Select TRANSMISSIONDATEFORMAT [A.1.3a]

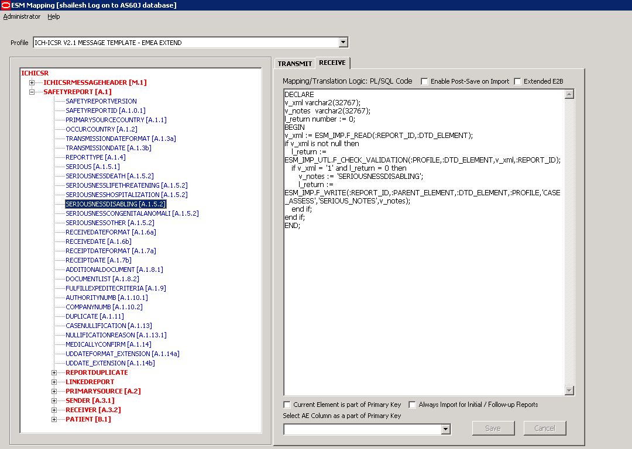121,139
